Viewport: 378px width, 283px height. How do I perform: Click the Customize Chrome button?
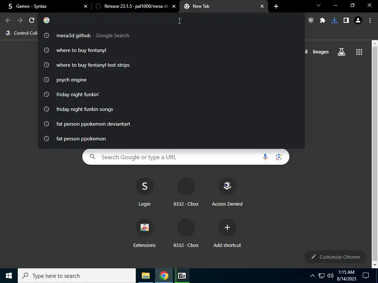335,257
